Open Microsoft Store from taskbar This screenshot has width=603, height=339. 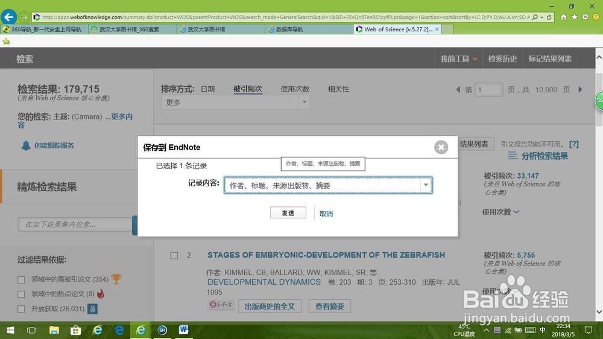(x=75, y=330)
